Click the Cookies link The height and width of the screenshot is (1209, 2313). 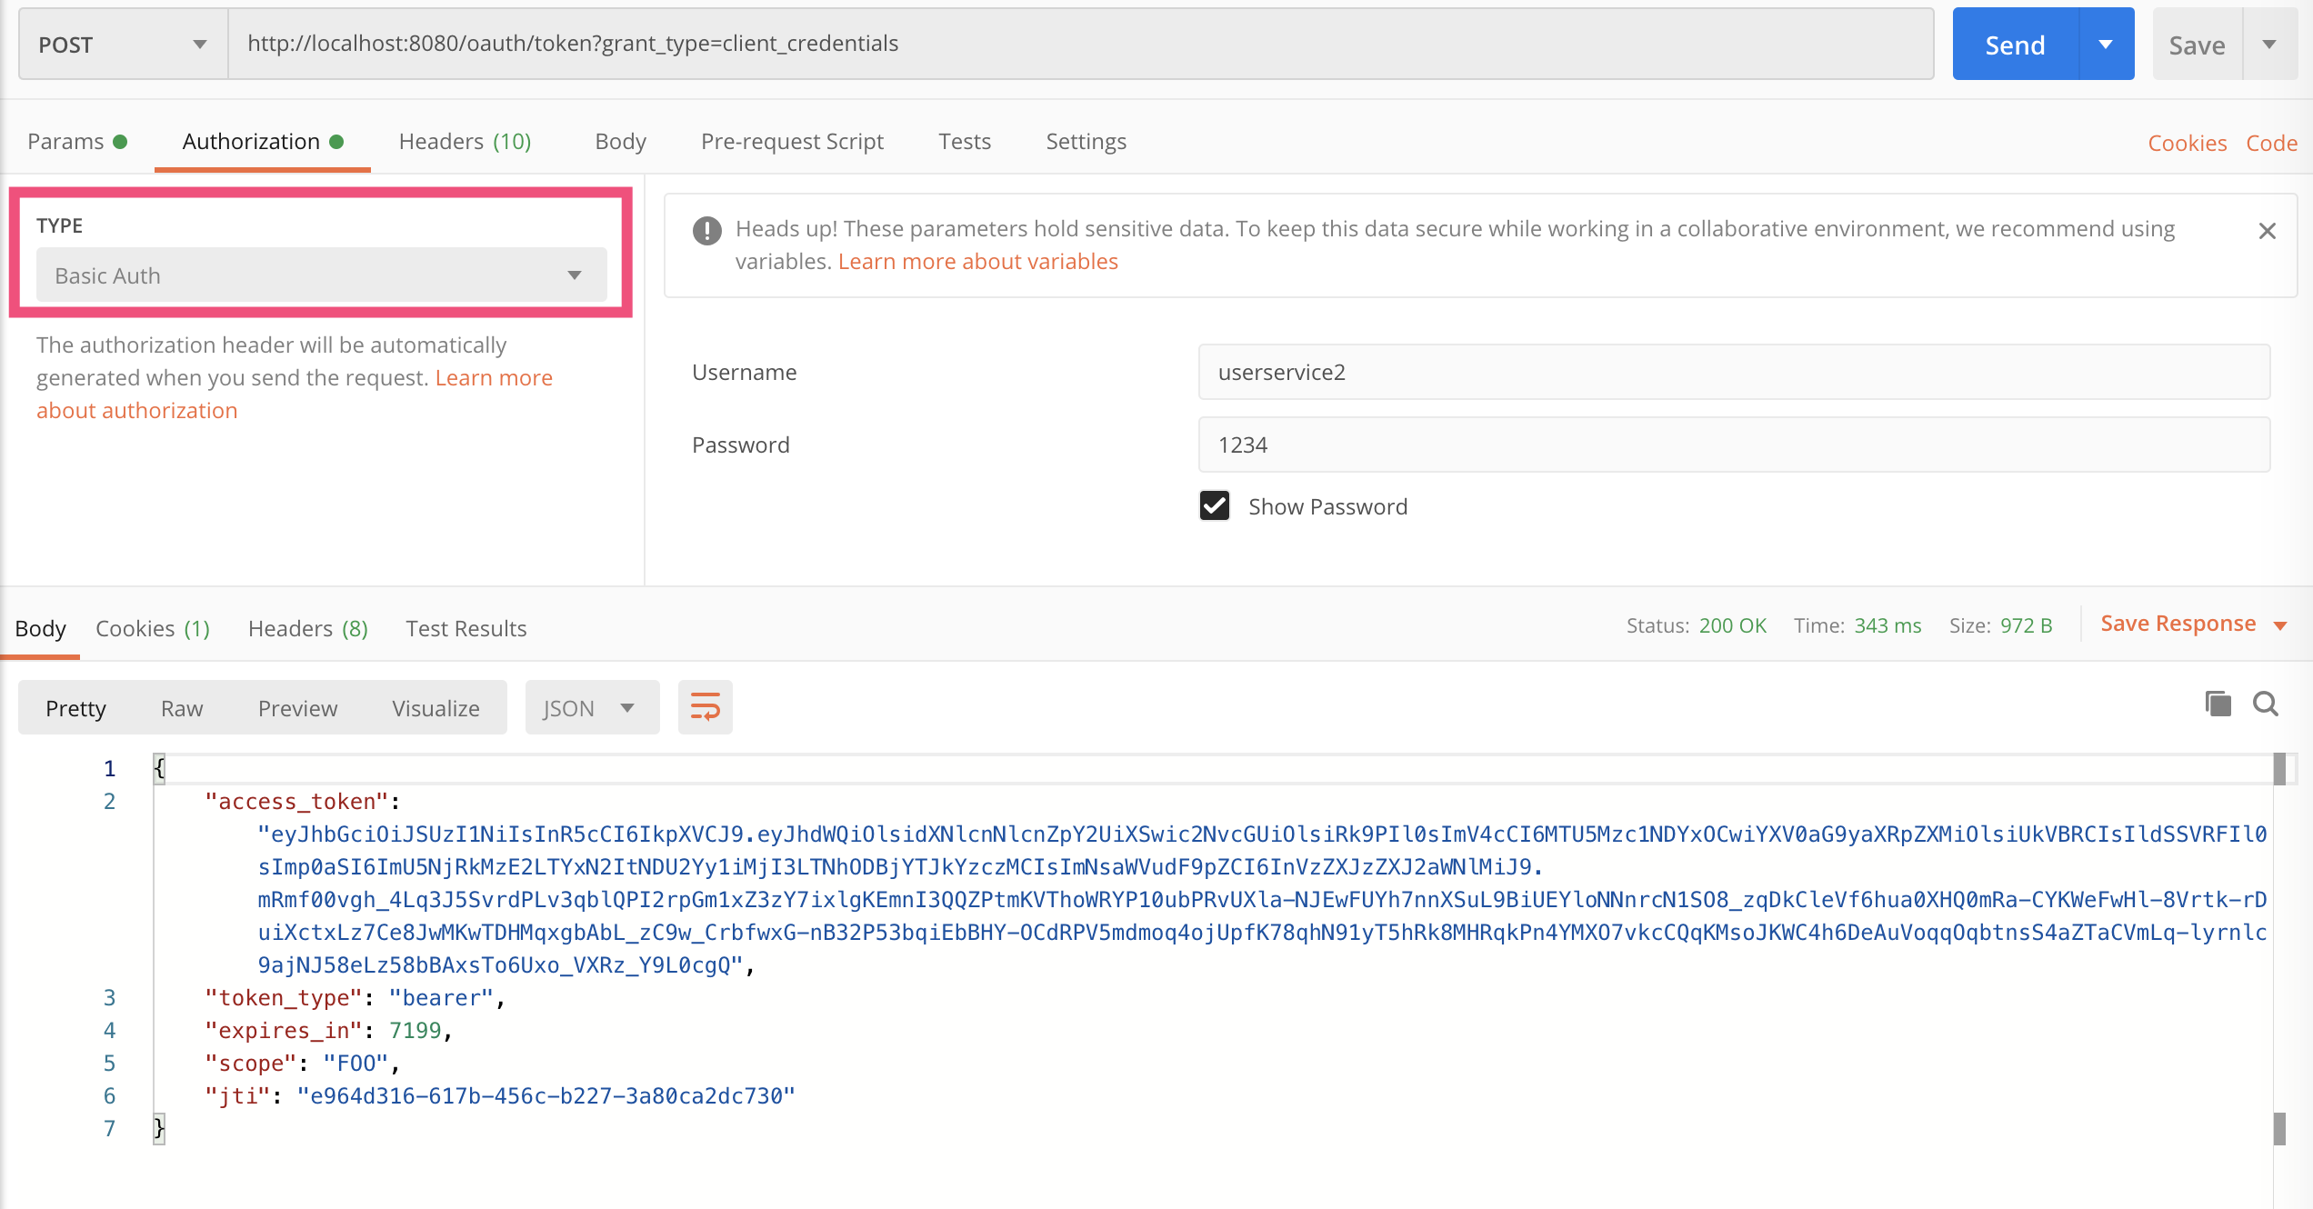click(x=2187, y=143)
